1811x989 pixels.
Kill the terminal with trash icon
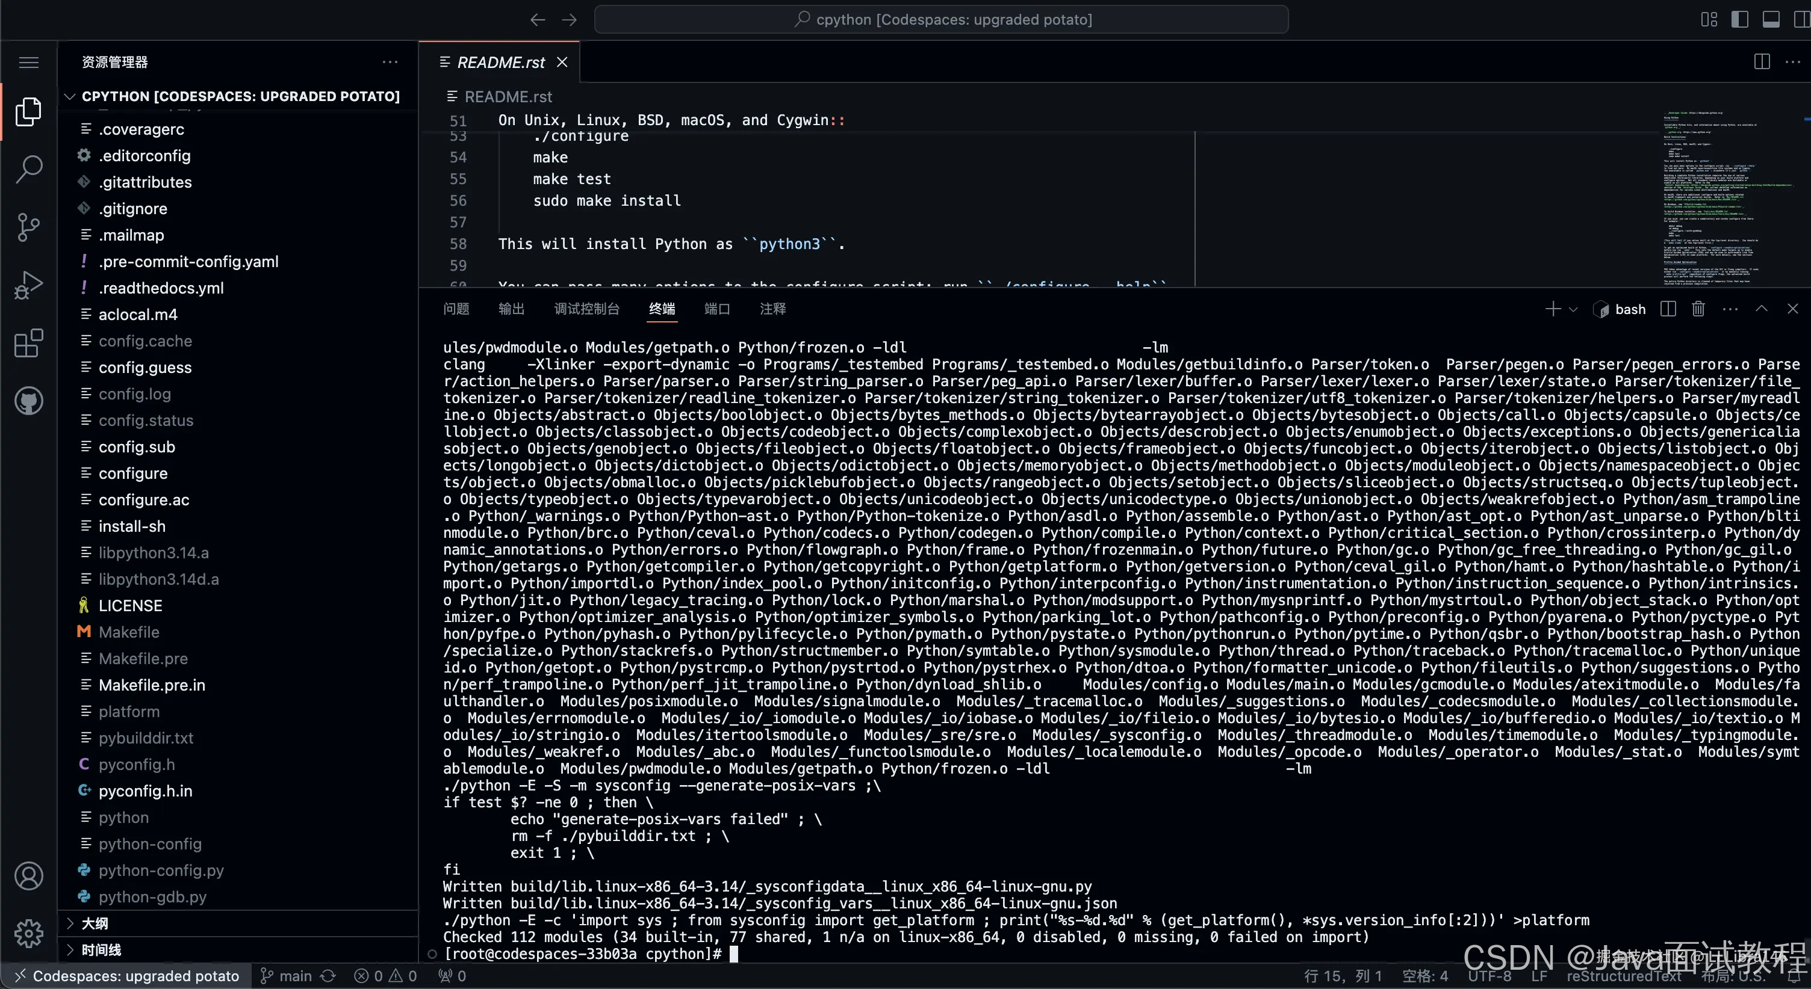(1698, 309)
